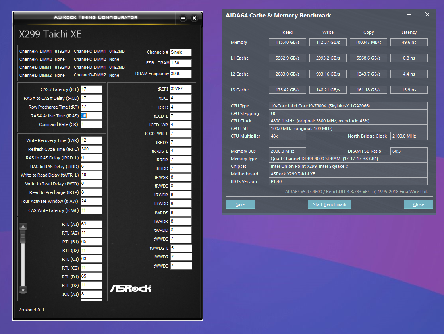Click the RTL (B1) value field
This screenshot has height=334, width=444.
(91, 242)
